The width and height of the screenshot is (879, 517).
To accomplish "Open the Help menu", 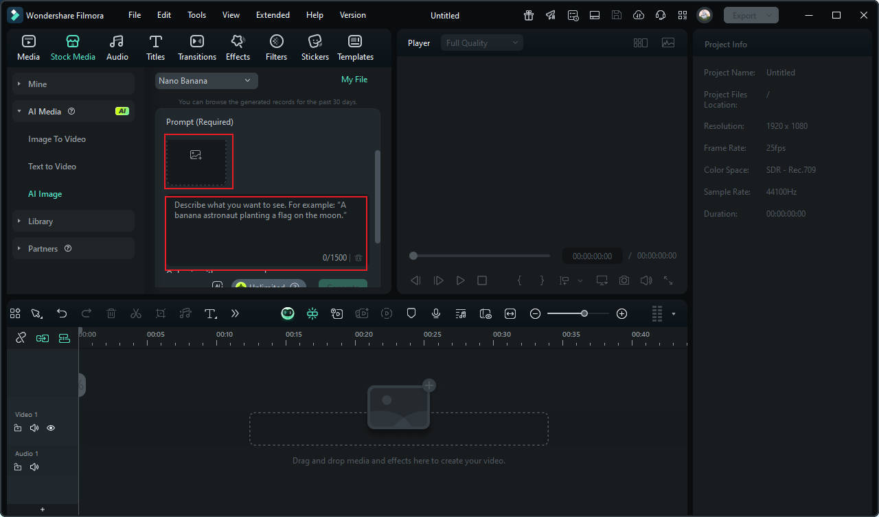I will tap(315, 15).
